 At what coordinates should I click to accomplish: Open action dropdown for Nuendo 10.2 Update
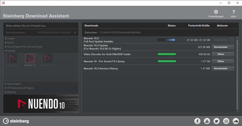coord(232,47)
